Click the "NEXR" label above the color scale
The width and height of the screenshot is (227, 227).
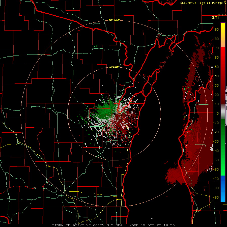click(222, 15)
